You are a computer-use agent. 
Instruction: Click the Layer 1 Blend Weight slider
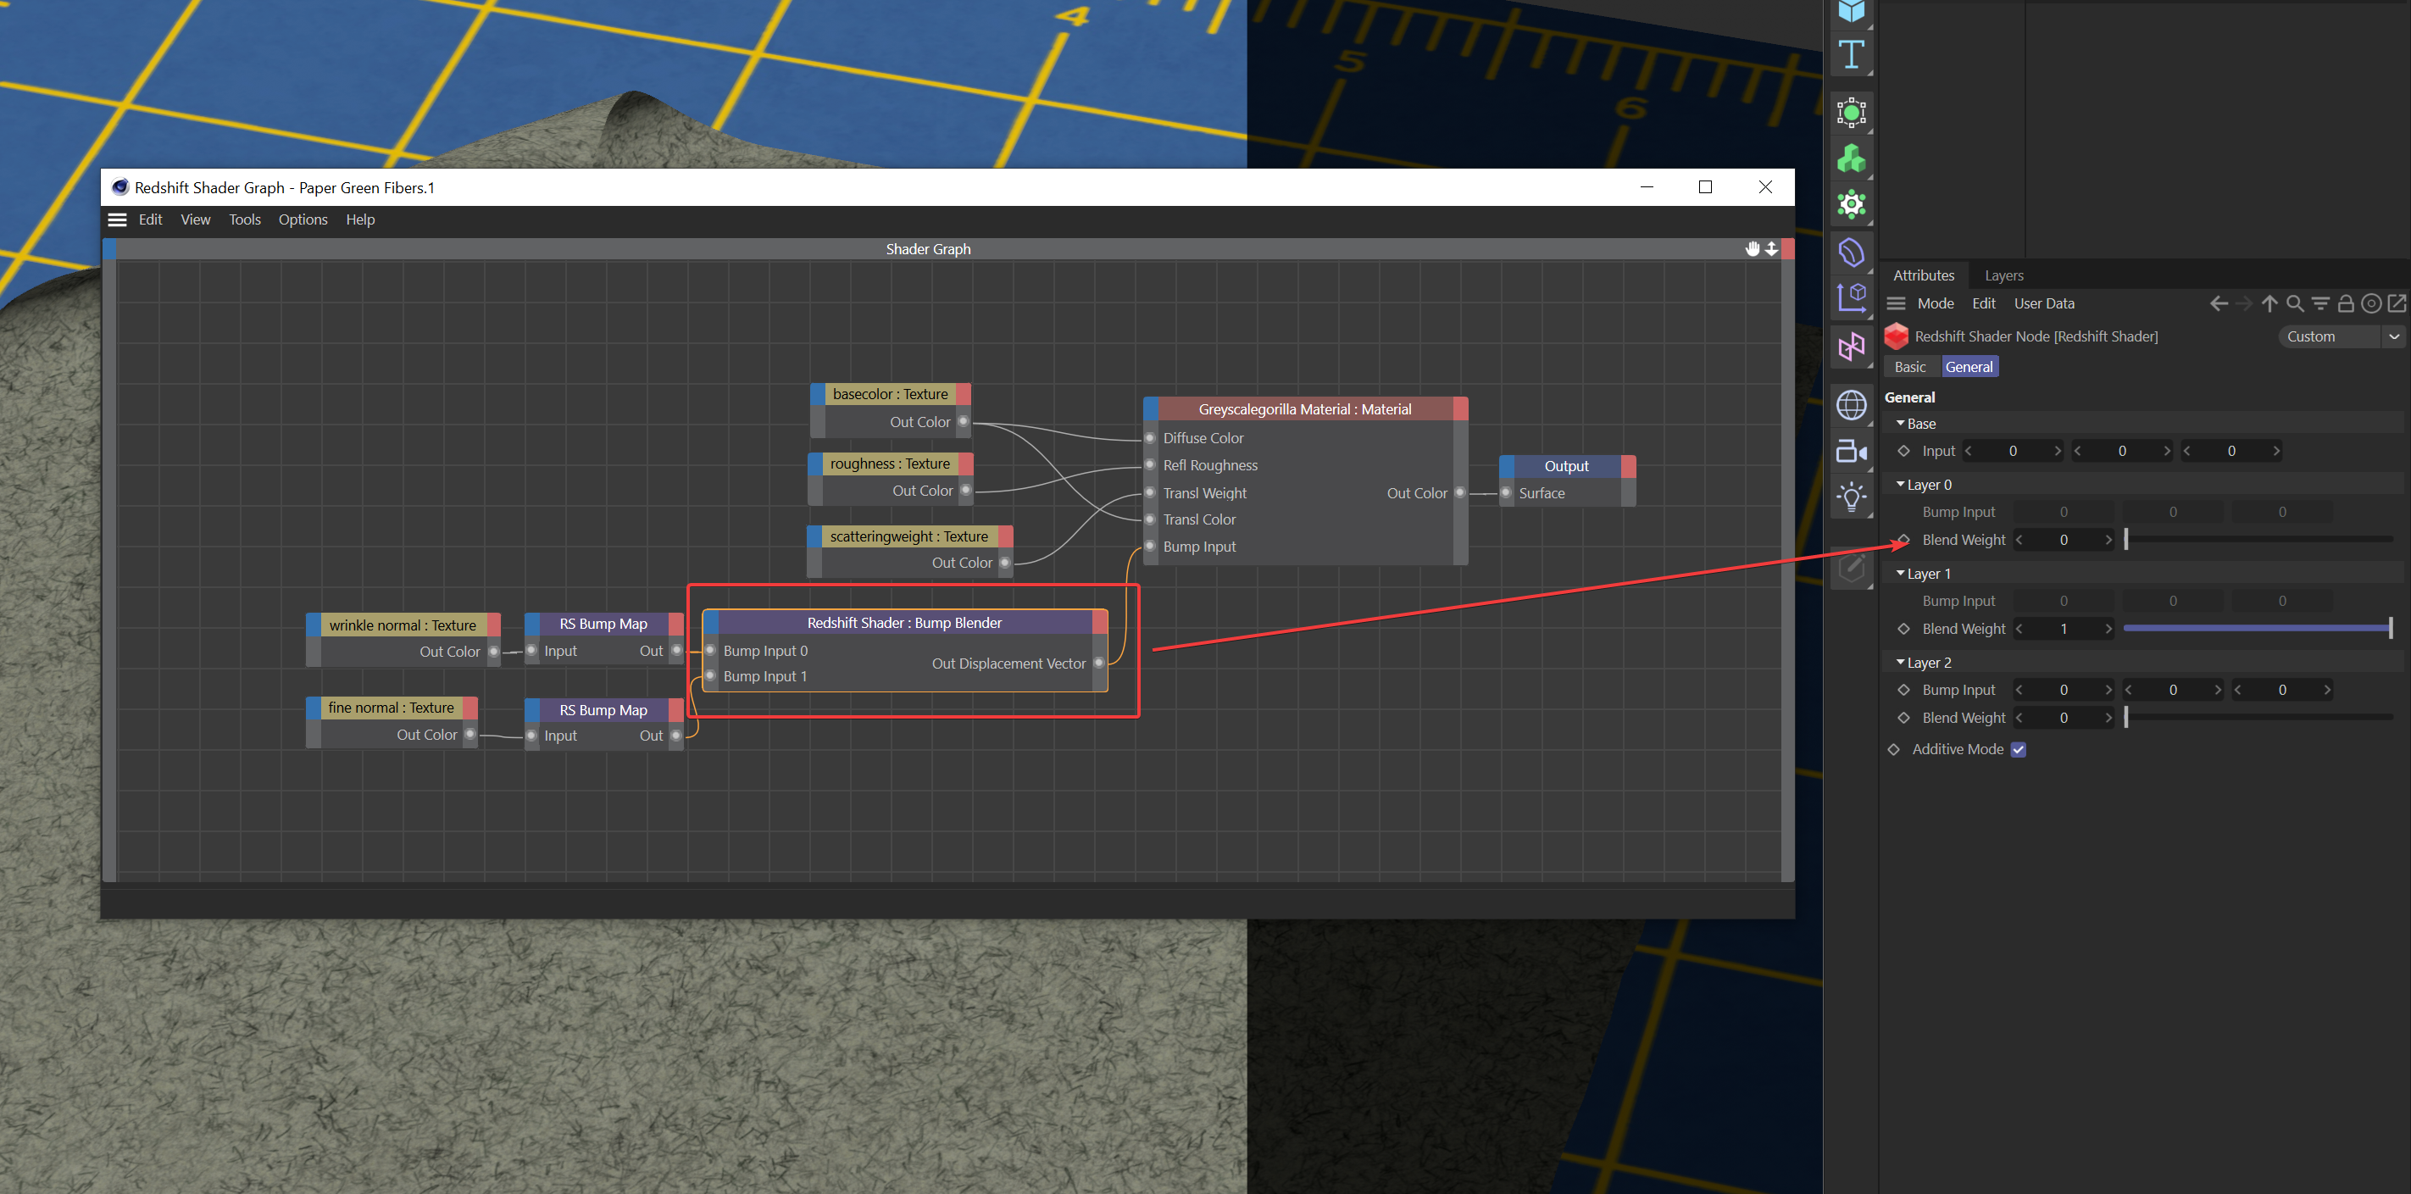pyautogui.click(x=2256, y=629)
